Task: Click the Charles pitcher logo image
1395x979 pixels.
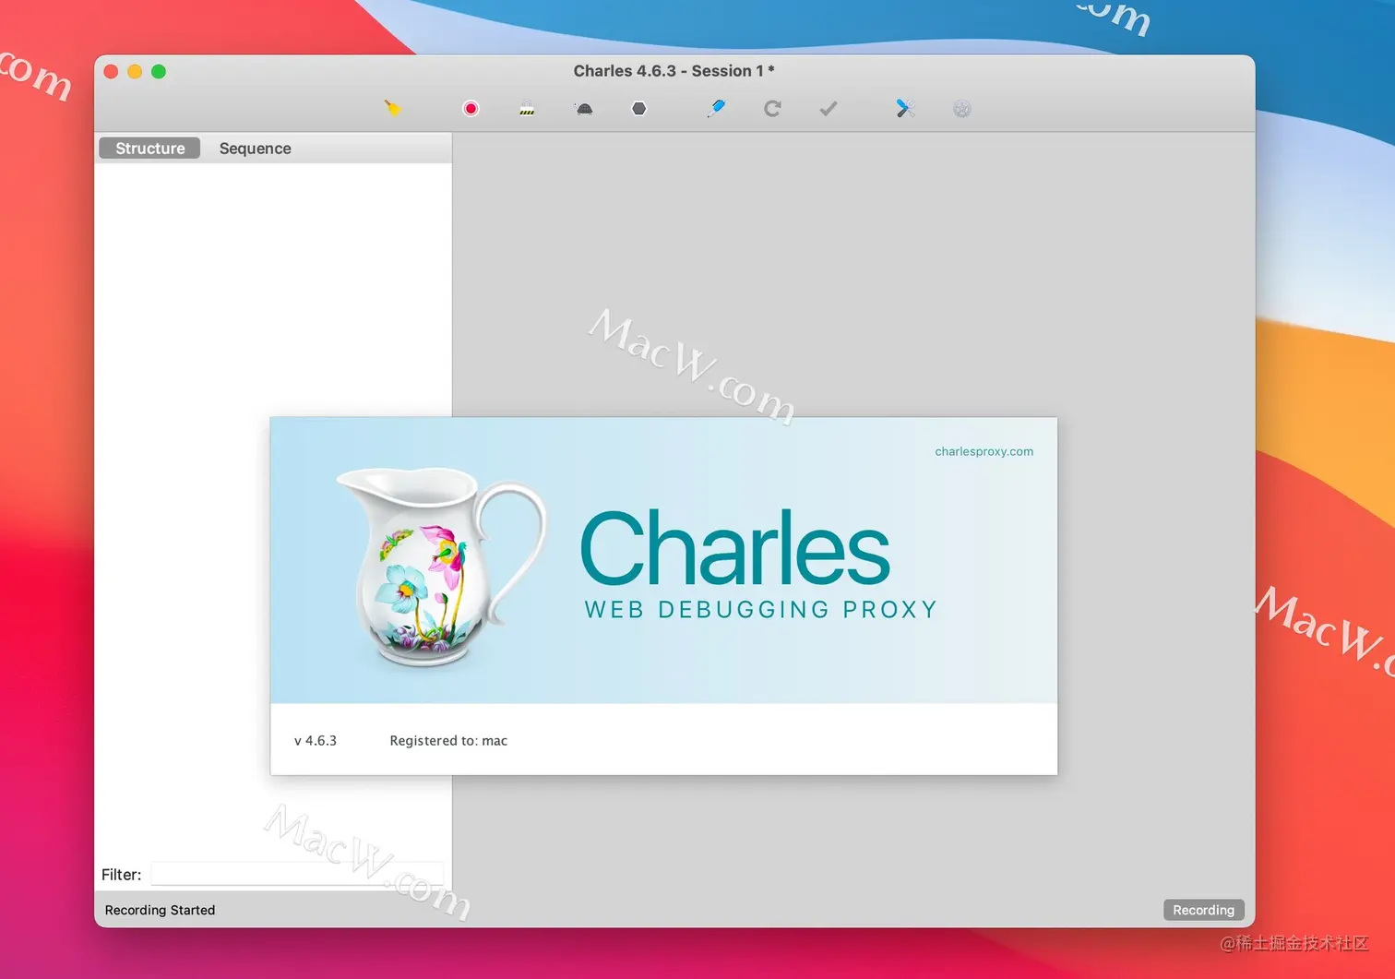Action: (x=441, y=566)
